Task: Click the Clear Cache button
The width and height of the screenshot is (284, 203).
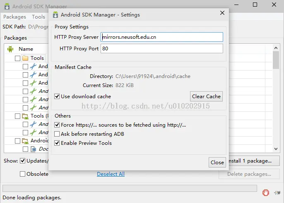Action: pyautogui.click(x=206, y=97)
